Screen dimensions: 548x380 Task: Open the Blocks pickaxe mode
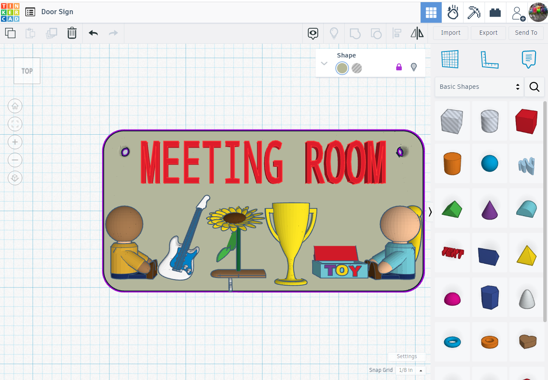coord(474,12)
